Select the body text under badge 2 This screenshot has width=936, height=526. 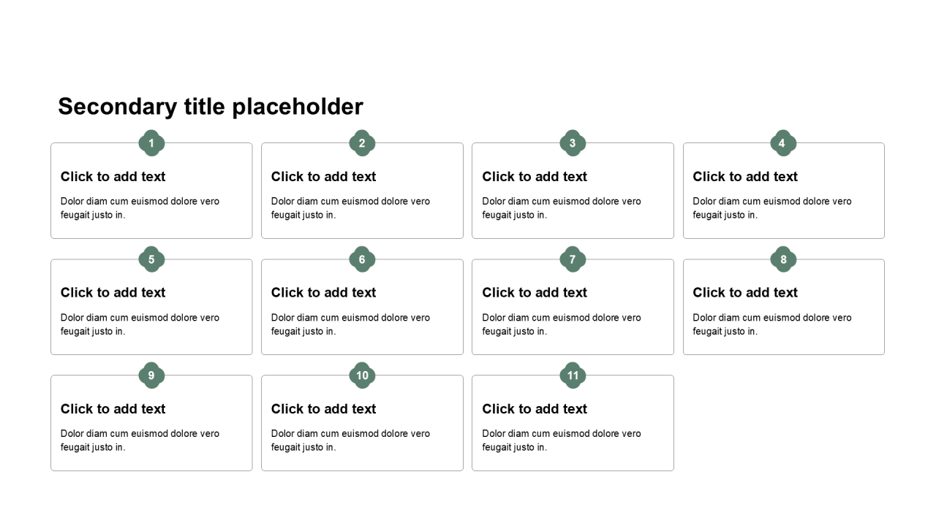350,208
